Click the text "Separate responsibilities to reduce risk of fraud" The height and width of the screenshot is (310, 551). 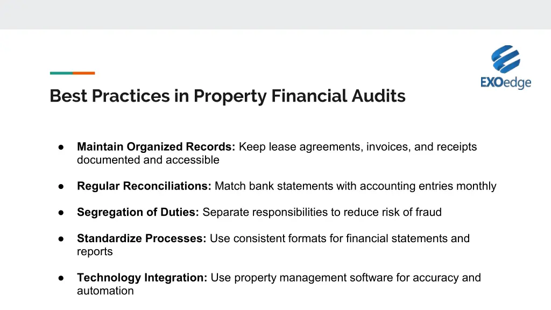click(x=322, y=213)
